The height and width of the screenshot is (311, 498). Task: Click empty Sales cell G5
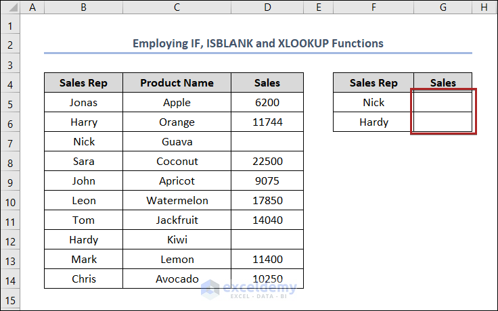tap(443, 103)
